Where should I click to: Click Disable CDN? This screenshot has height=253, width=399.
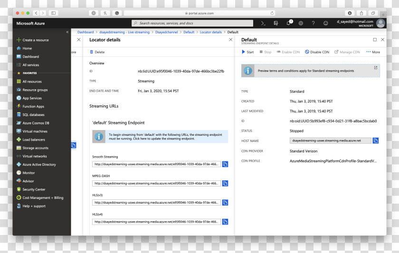pos(317,52)
